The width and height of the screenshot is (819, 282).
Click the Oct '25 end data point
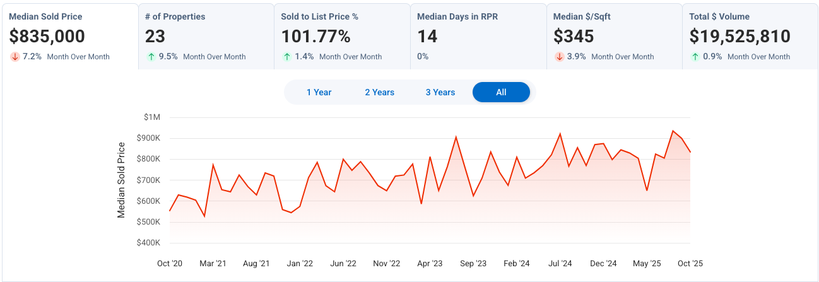690,152
